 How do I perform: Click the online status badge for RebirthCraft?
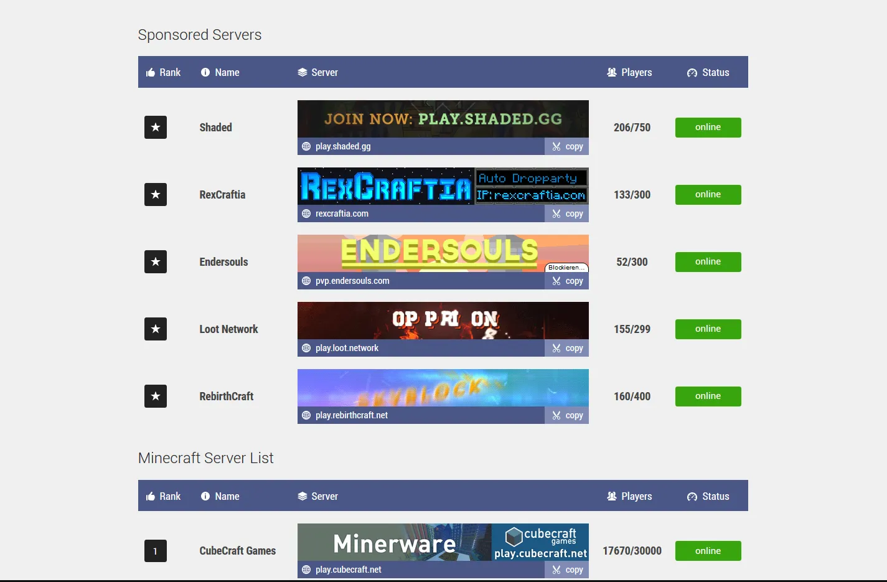tap(708, 397)
